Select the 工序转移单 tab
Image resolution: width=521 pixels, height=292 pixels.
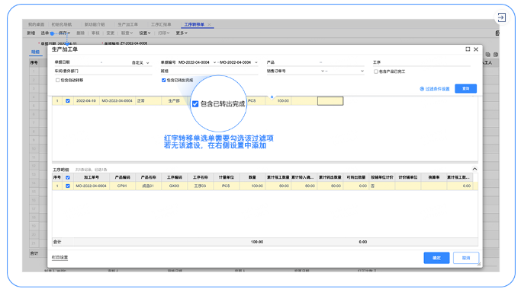(x=195, y=24)
